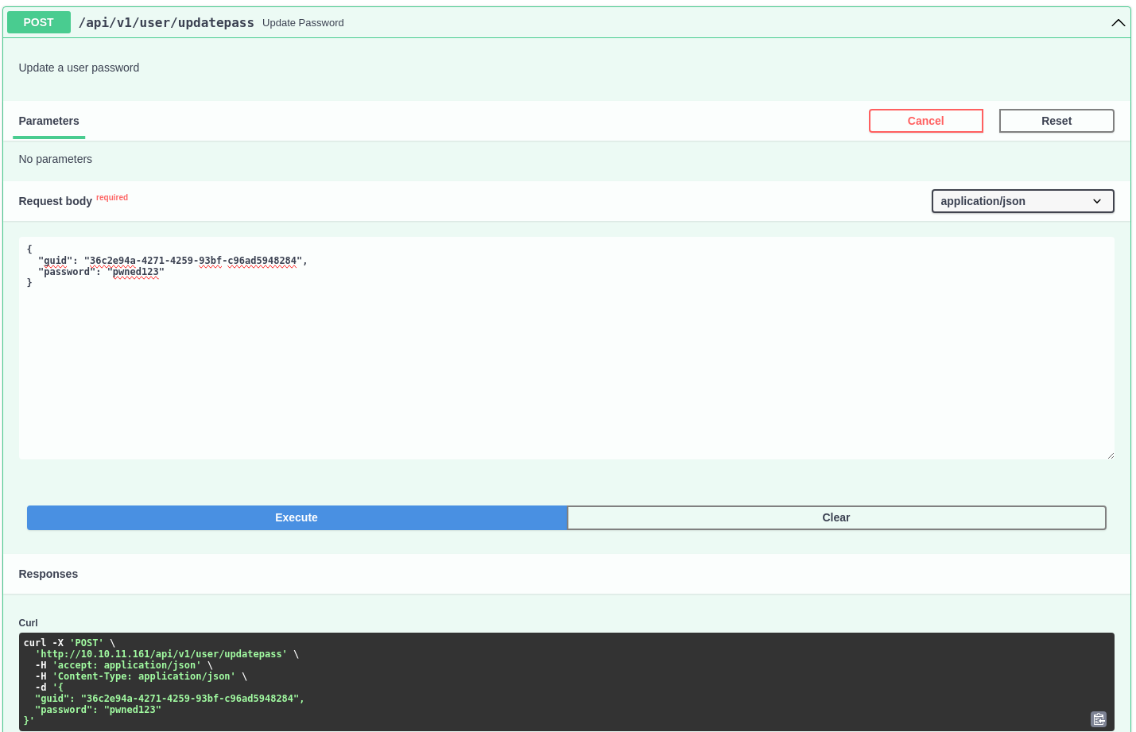Select the Parameters tab
Image resolution: width=1136 pixels, height=732 pixels.
(x=48, y=121)
